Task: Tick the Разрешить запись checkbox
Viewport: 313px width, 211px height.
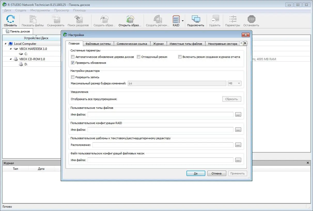Action: [73, 77]
